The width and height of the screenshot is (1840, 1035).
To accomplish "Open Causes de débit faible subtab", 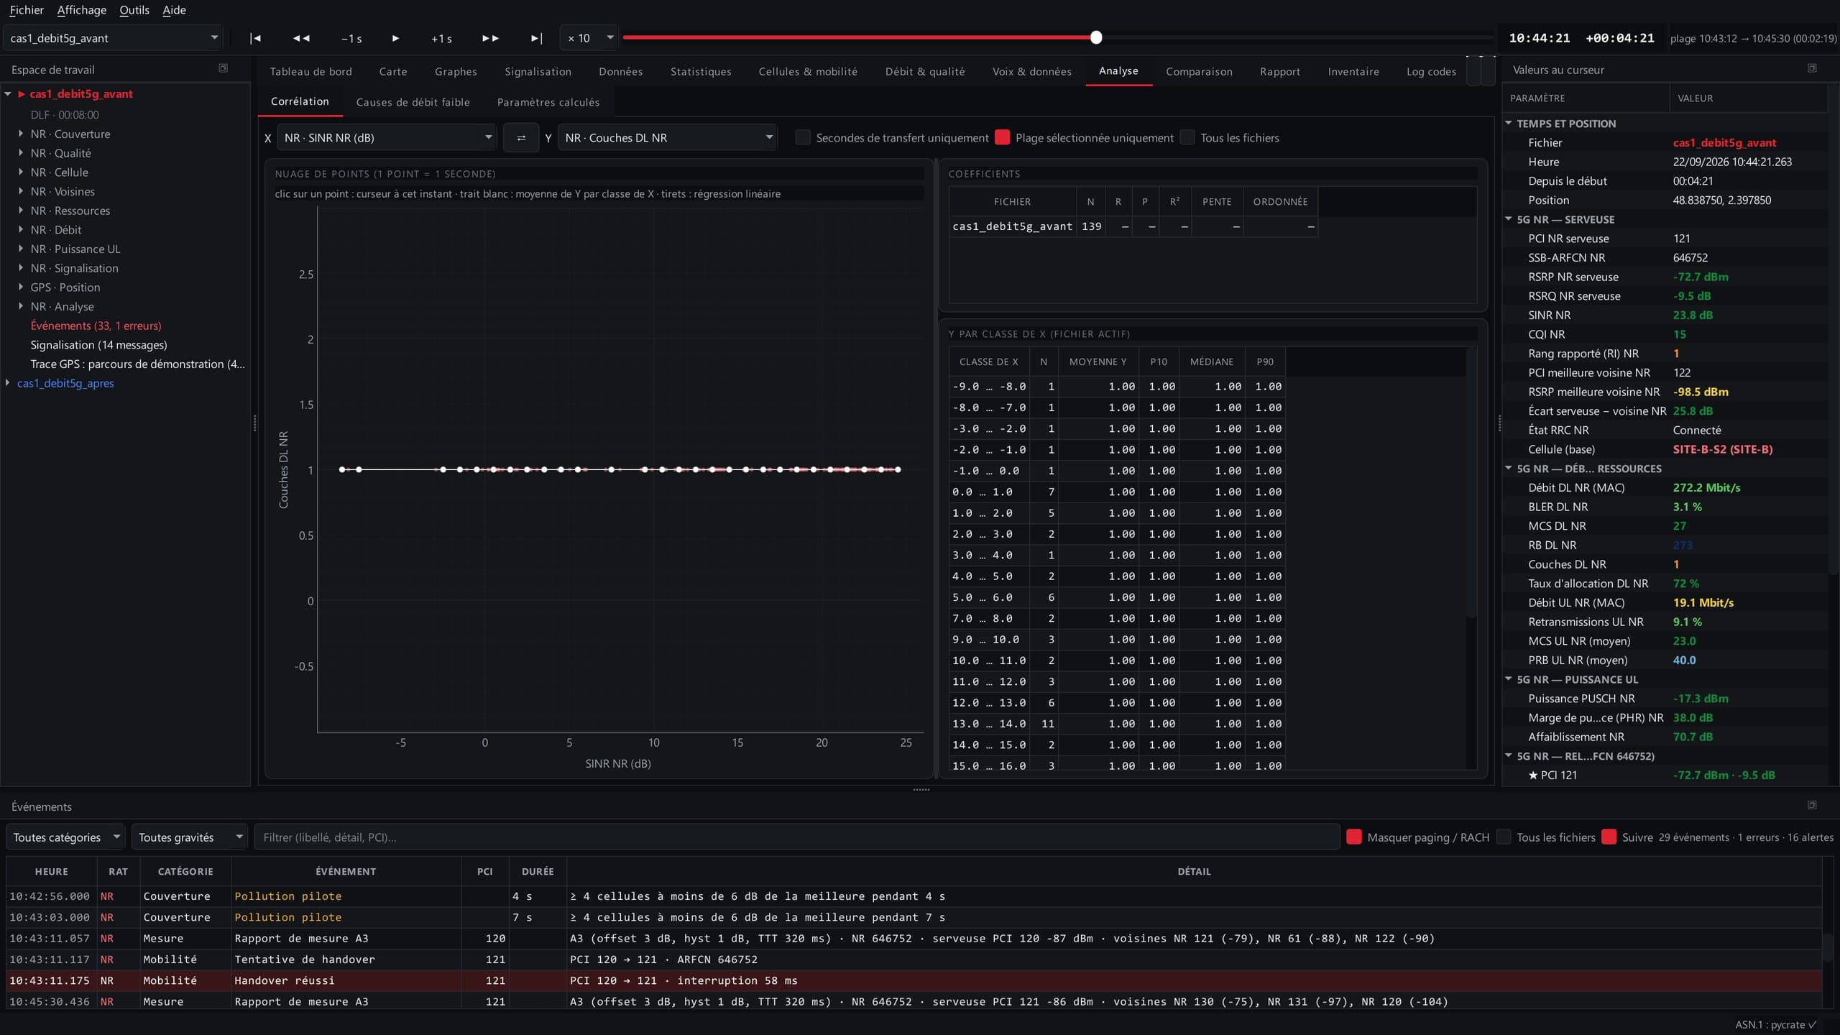I will pos(413,102).
